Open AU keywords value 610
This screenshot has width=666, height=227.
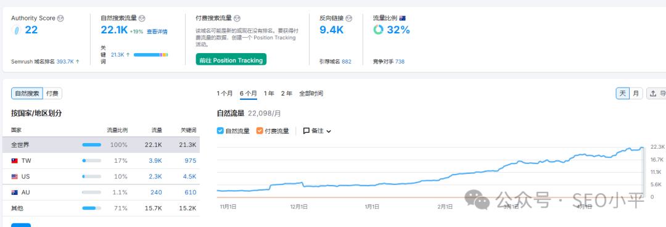pyautogui.click(x=191, y=192)
